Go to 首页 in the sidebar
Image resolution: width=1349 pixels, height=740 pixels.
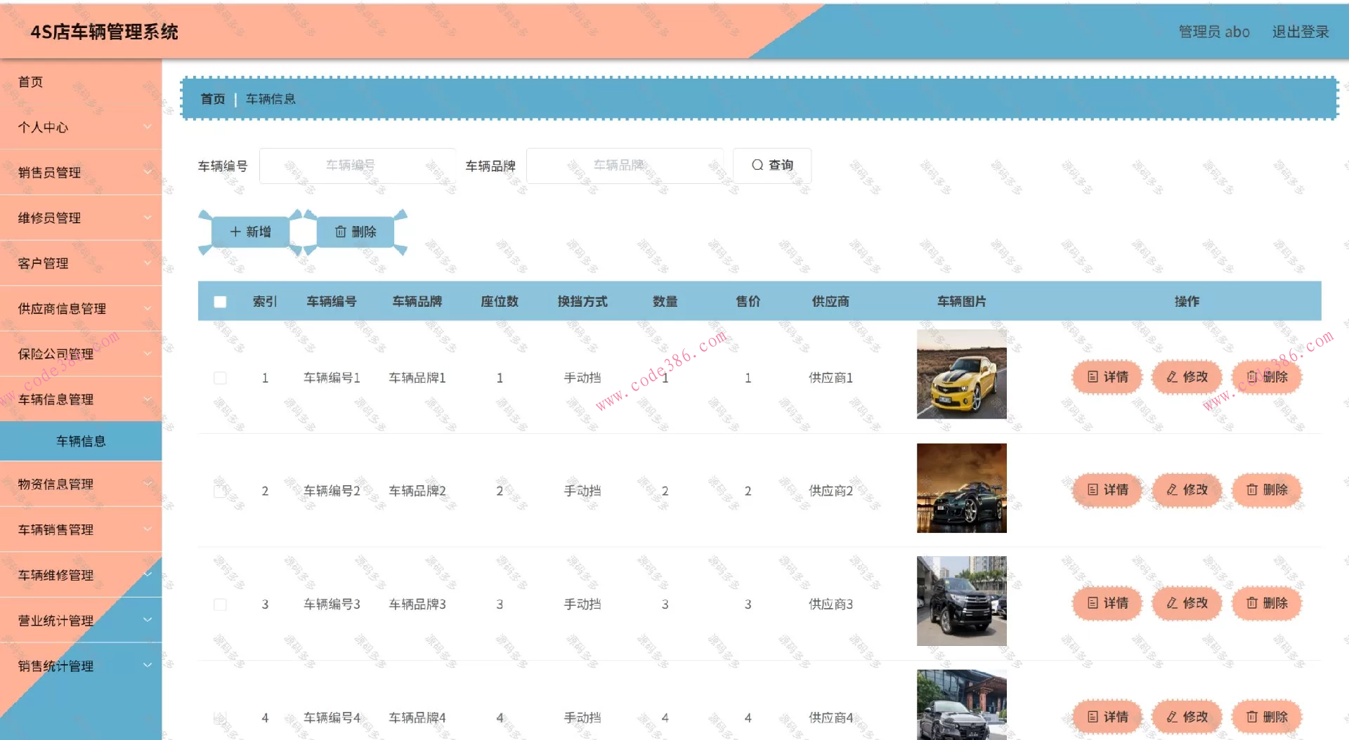pos(81,82)
